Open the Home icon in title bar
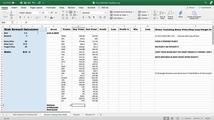 coord(21,3)
